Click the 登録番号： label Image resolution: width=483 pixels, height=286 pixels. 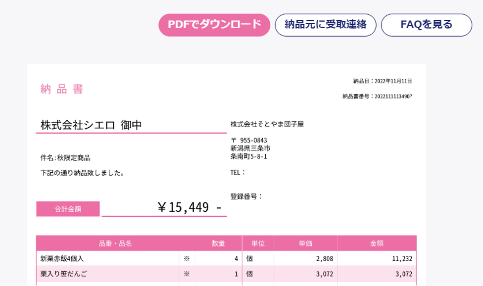(246, 196)
